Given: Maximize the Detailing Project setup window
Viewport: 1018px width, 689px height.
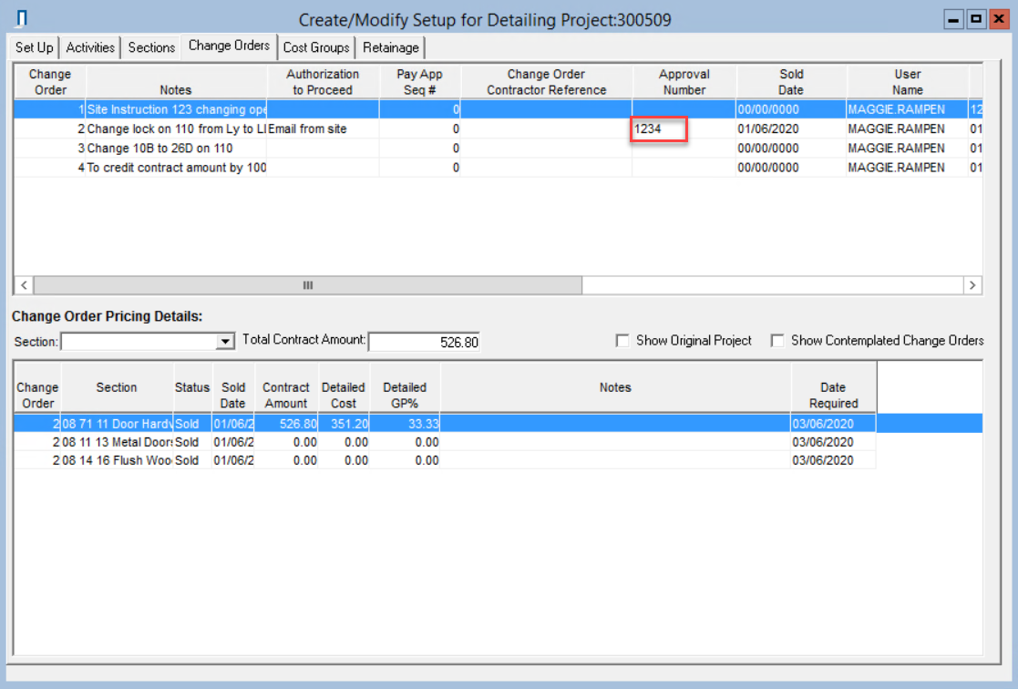Looking at the screenshot, I should click(976, 19).
